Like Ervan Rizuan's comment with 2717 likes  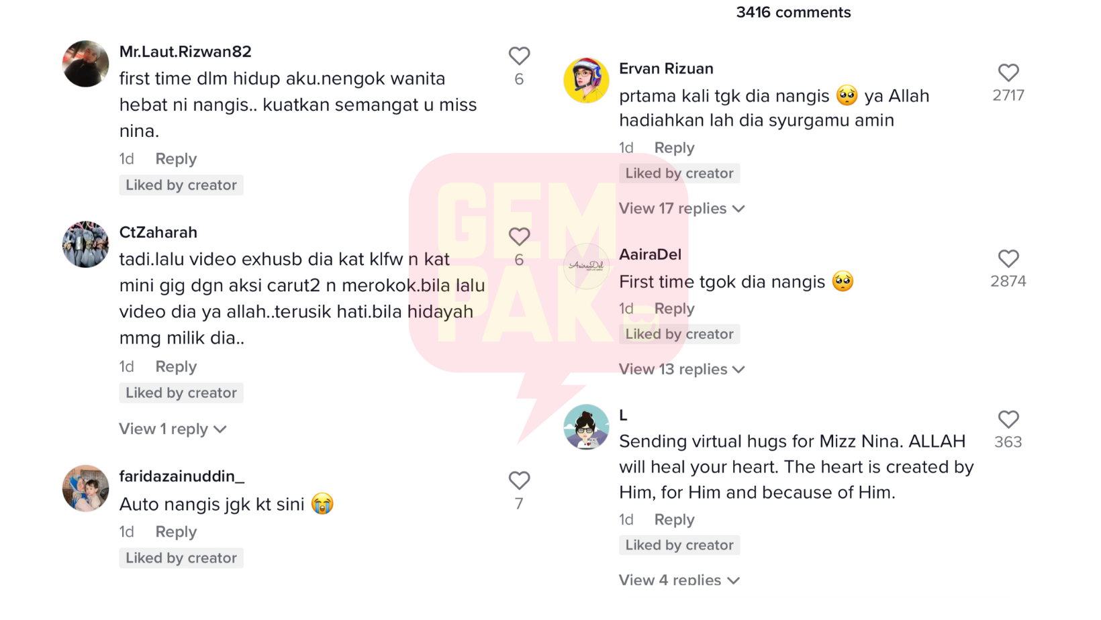pyautogui.click(x=1008, y=72)
